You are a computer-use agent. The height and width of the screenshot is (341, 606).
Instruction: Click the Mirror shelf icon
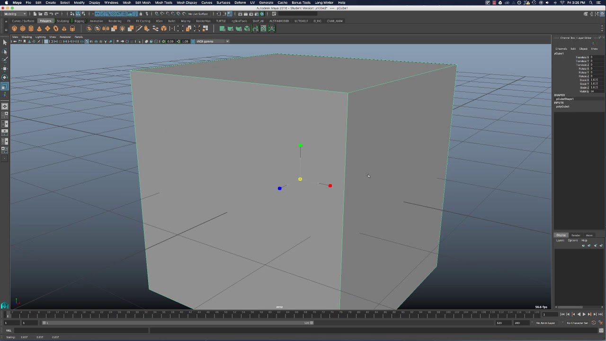(x=106, y=29)
